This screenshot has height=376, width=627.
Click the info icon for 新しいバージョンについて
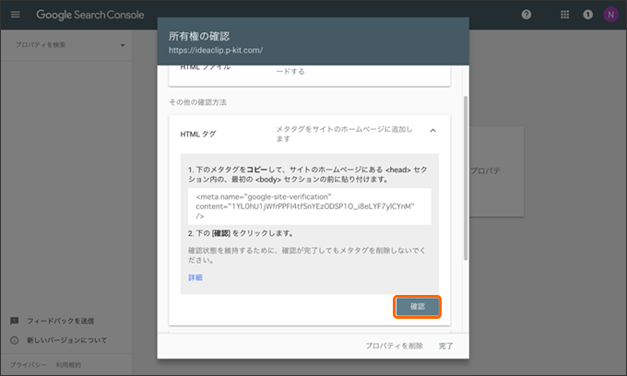[15, 340]
